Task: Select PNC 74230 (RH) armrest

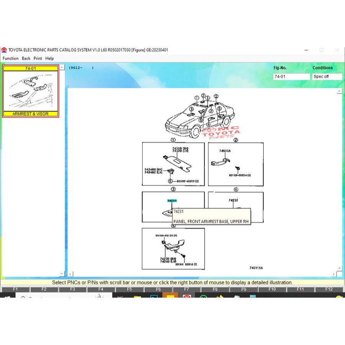Action: [168, 259]
